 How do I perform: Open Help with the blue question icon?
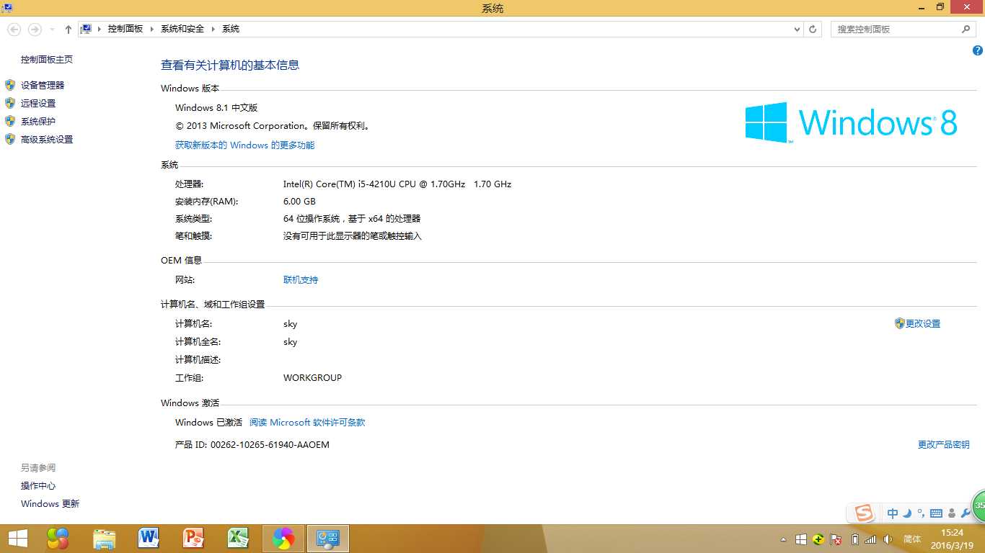click(x=978, y=50)
